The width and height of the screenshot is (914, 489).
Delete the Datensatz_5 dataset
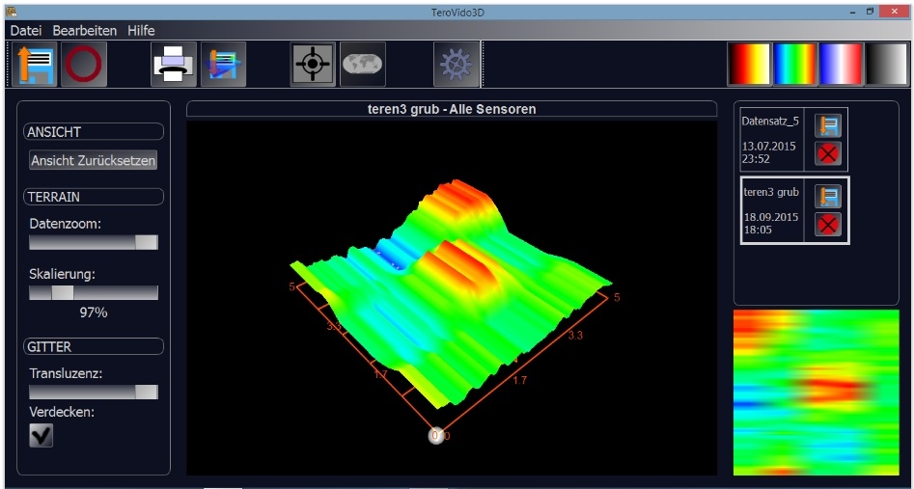pos(827,153)
